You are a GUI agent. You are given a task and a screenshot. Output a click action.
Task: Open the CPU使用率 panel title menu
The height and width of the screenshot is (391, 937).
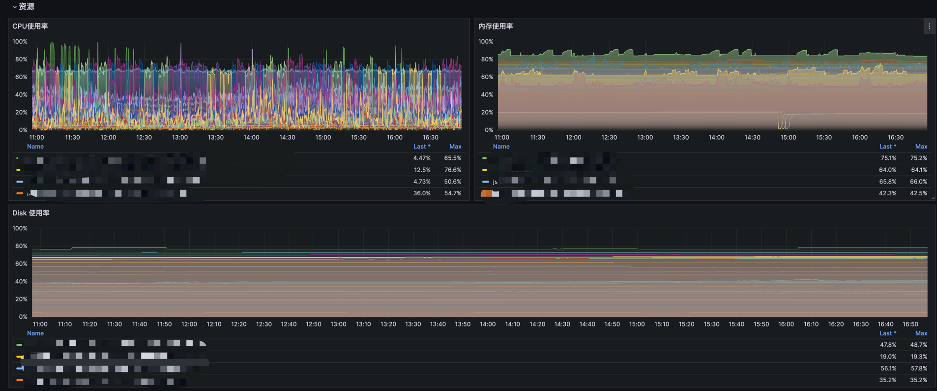pos(30,27)
